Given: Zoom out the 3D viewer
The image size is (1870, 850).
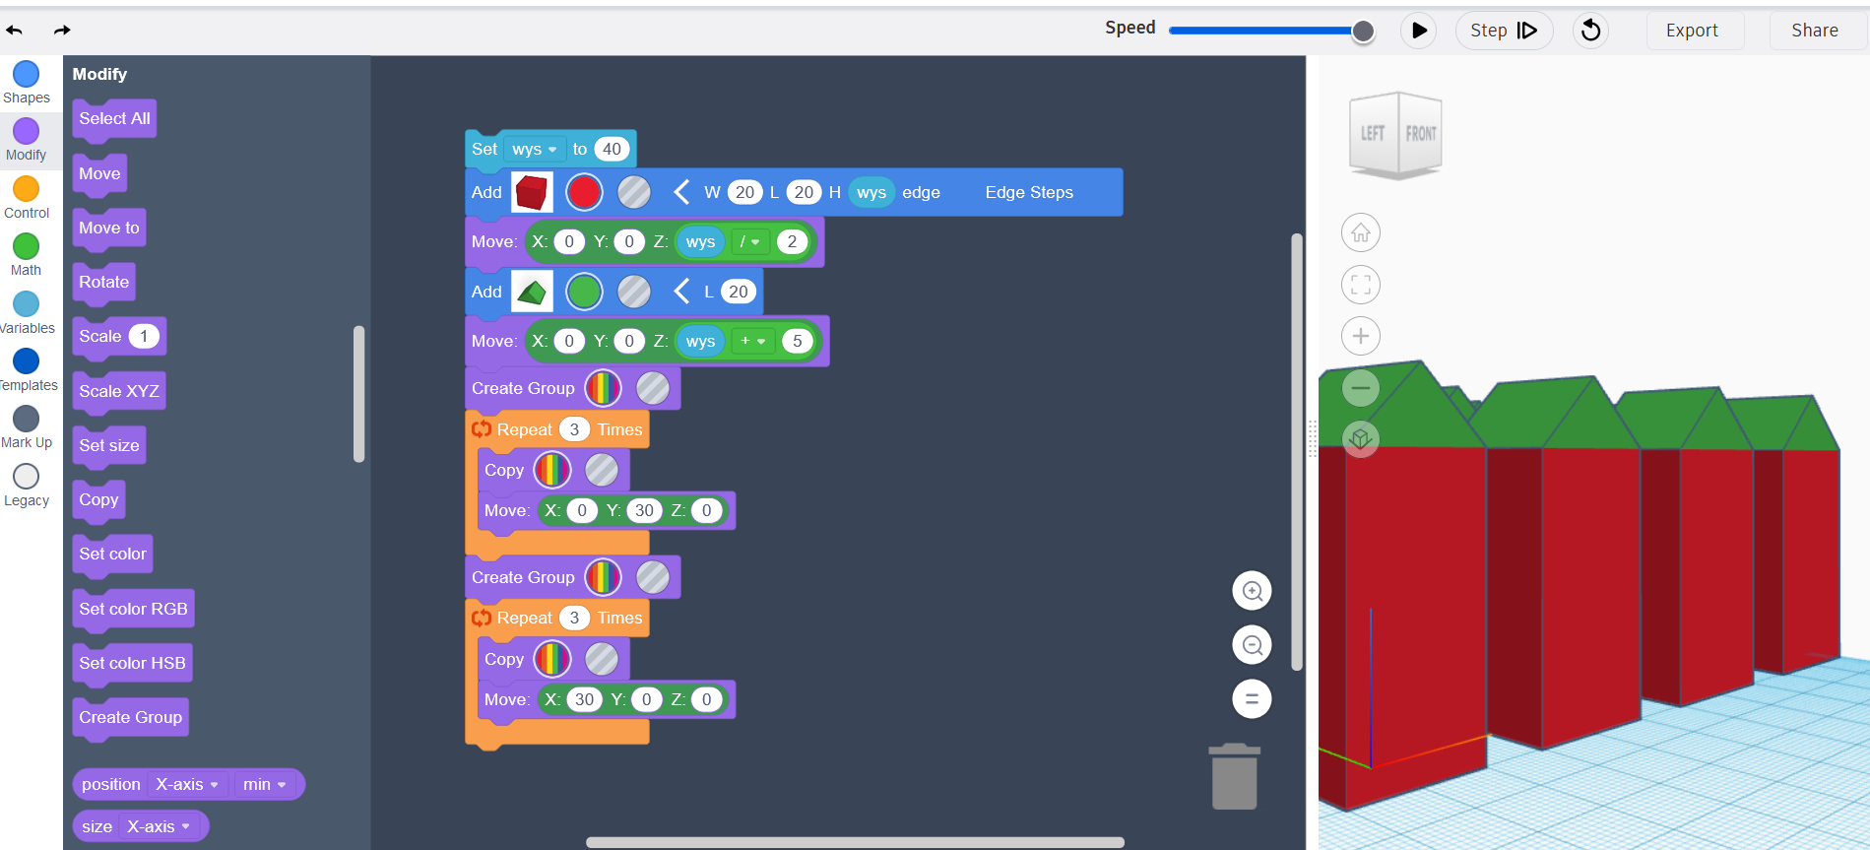Looking at the screenshot, I should 1361,388.
